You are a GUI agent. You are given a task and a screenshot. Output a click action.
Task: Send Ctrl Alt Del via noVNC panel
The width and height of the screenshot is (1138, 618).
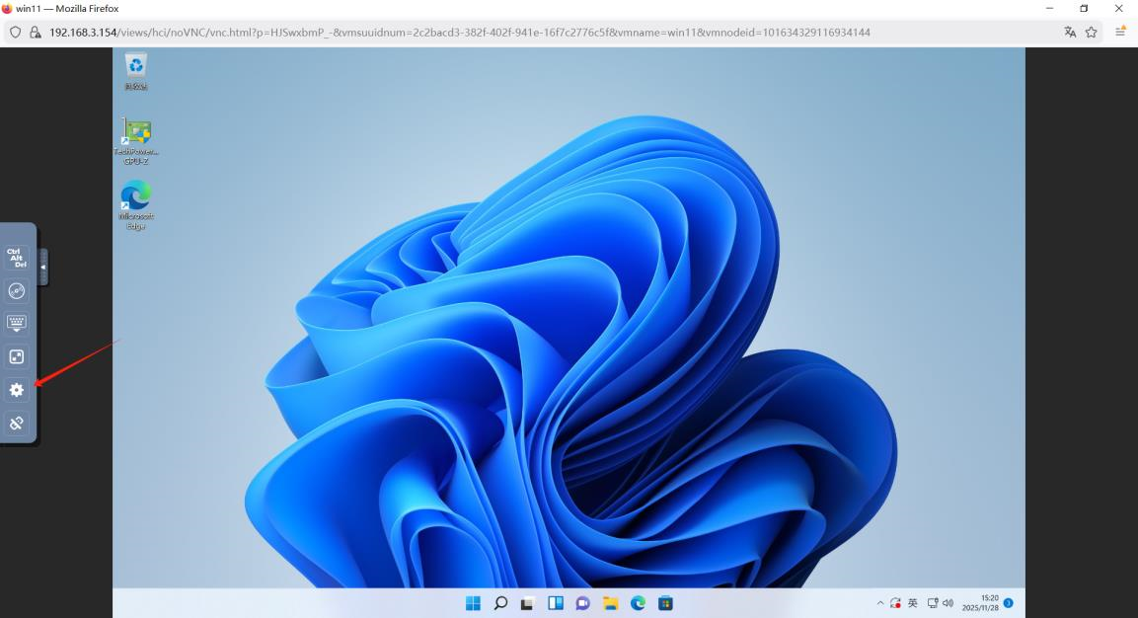tap(17, 258)
